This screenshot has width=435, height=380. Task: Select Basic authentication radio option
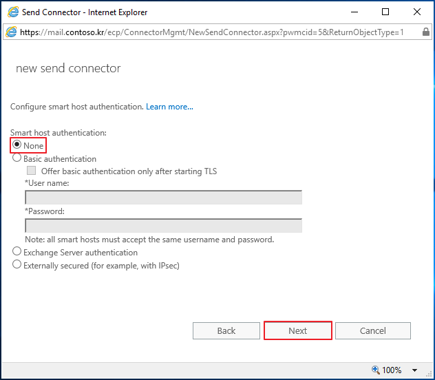[17, 158]
